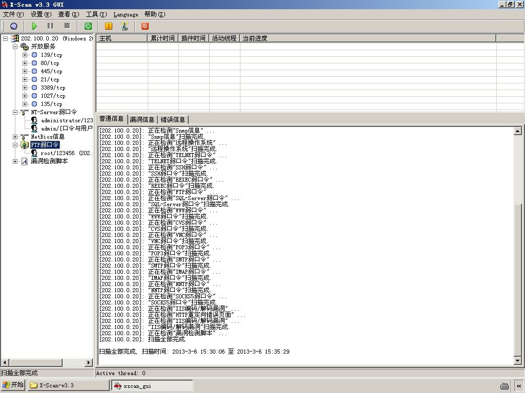
Task: Click the 开始 Start button
Action: click(x=13, y=385)
